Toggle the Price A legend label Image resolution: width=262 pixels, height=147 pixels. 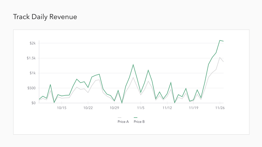click(x=123, y=122)
